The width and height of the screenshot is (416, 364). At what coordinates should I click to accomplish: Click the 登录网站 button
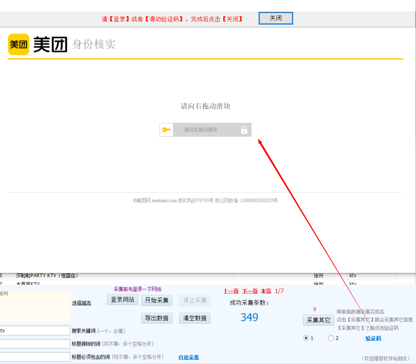[x=122, y=300]
